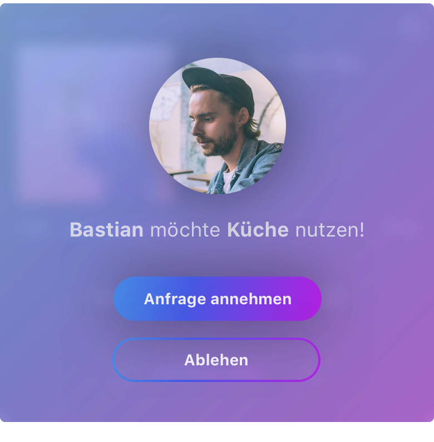Click the blurred area above the avatar
The height and width of the screenshot is (442, 434).
pos(217,29)
